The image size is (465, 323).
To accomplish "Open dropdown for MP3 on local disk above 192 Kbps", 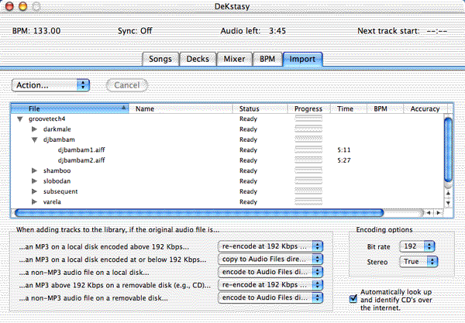I will [270, 246].
